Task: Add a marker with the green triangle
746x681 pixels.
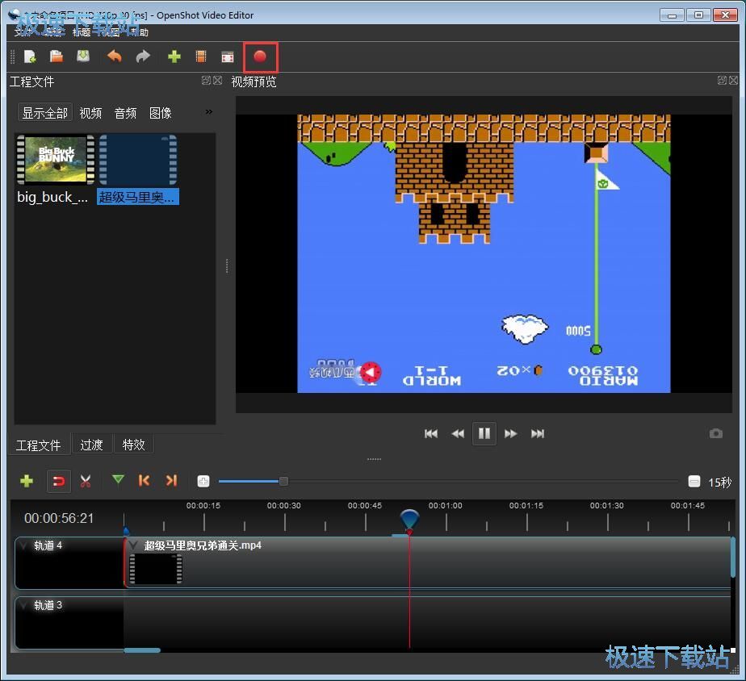Action: pos(118,480)
